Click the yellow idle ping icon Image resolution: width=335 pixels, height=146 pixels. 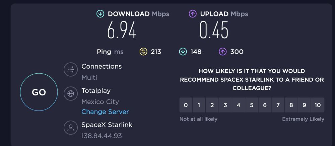tap(143, 52)
